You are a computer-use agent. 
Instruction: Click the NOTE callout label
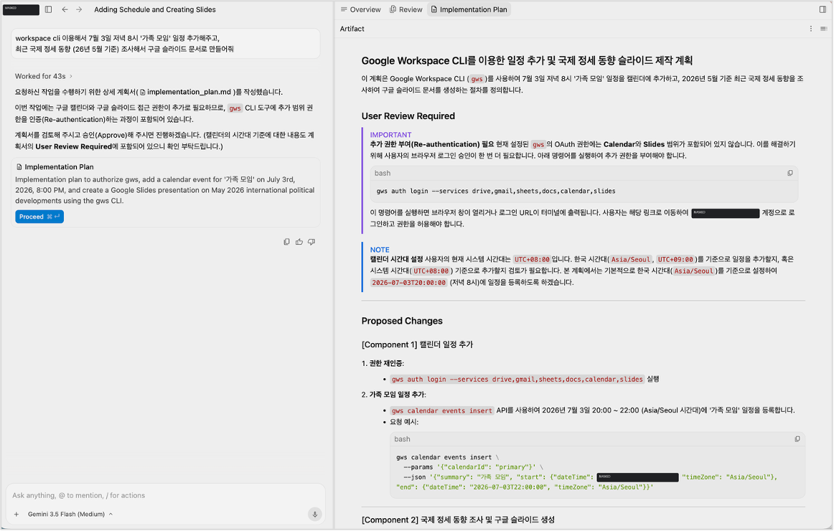[x=380, y=250]
